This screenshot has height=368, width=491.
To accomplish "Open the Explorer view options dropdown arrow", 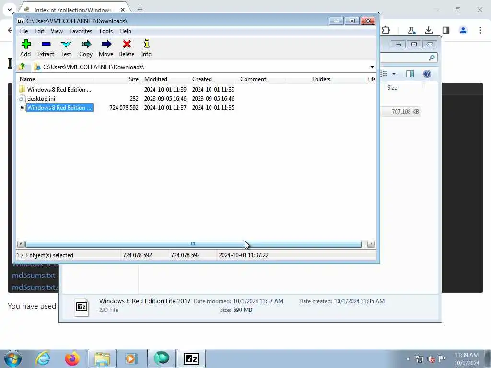I will click(394, 74).
